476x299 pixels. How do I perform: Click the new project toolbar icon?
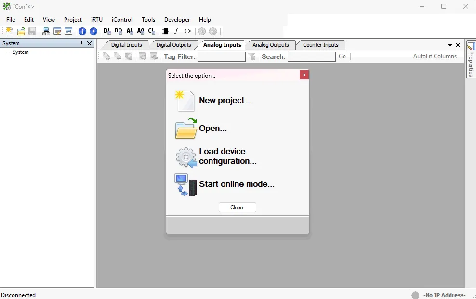pyautogui.click(x=10, y=31)
